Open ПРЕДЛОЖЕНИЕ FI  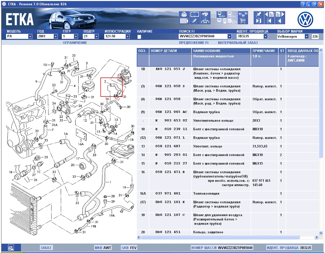194,43
